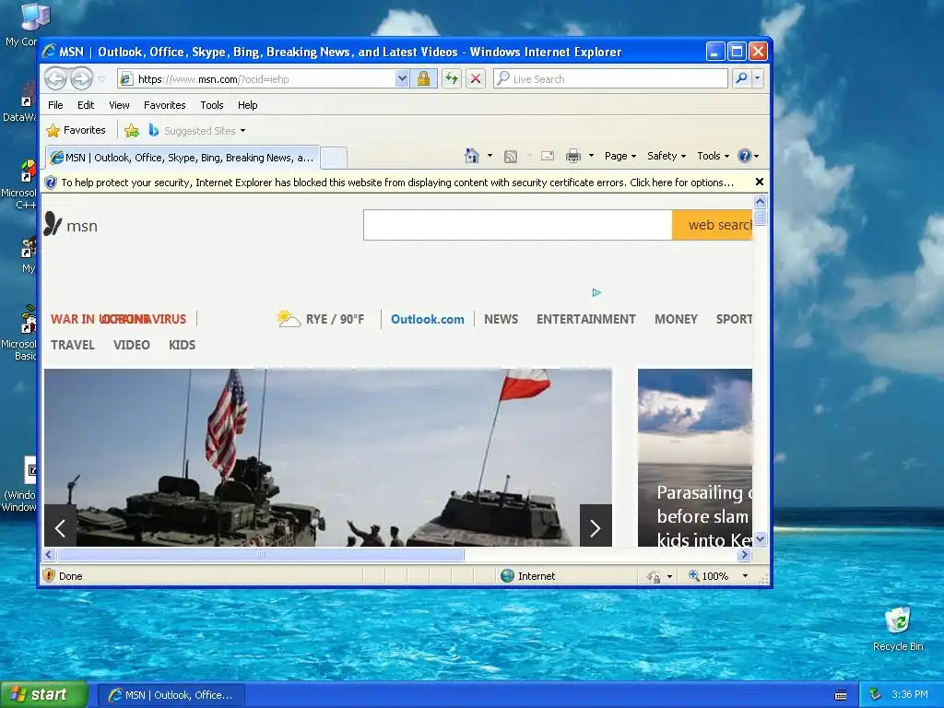Viewport: 944px width, 708px height.
Task: Open the Safety dropdown menu
Action: [666, 156]
